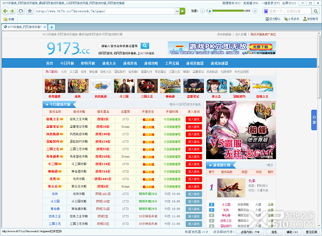The image size is (322, 236).
Task: Click the 挂机 status bar button
Action: 274,232
